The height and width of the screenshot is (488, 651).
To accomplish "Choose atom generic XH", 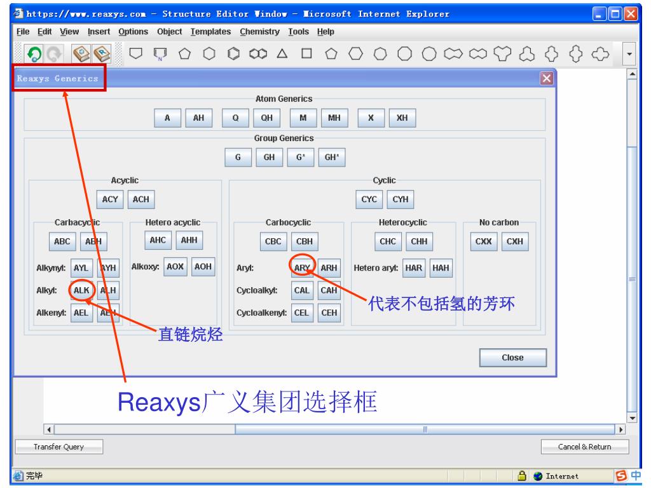I will [x=402, y=118].
